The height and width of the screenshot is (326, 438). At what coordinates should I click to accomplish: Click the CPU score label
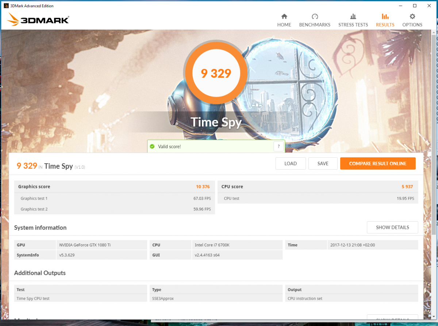coord(232,187)
